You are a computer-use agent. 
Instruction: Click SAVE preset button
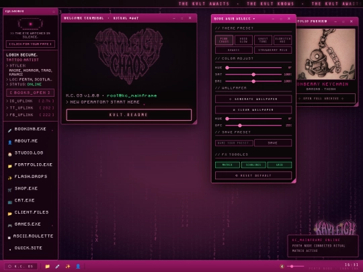273,143
